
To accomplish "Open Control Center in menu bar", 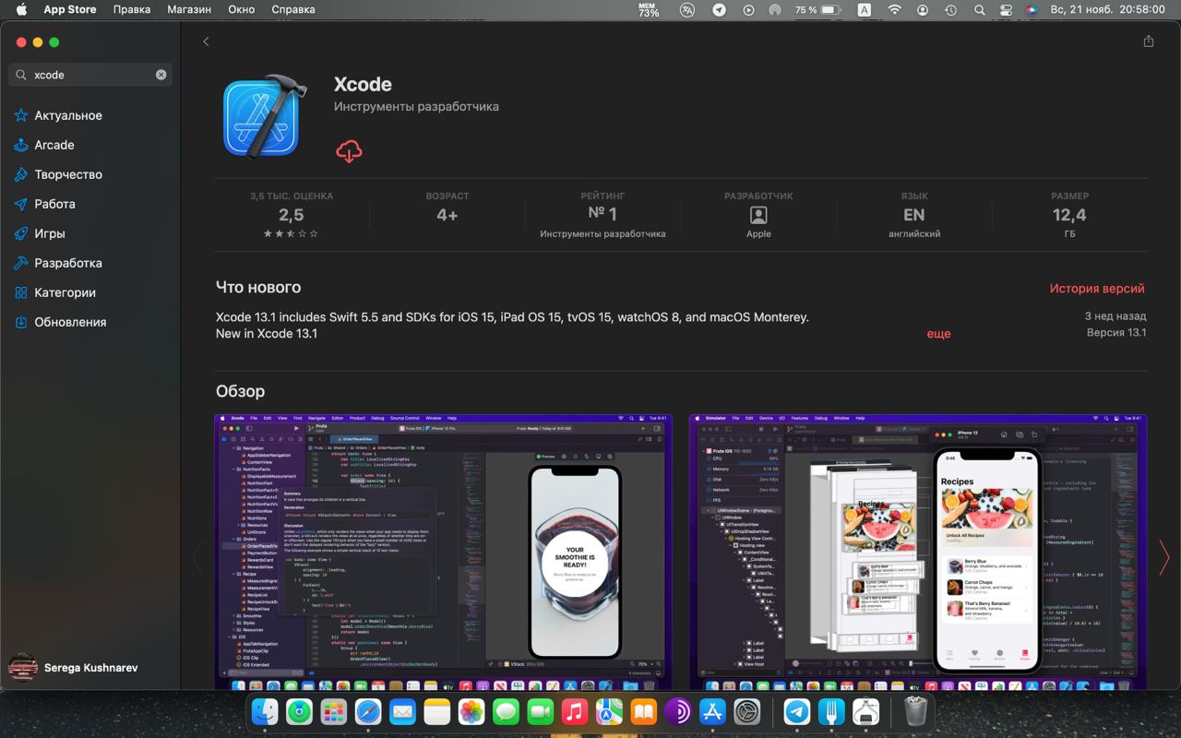I will coord(1006,9).
